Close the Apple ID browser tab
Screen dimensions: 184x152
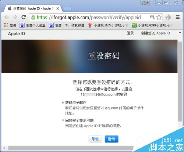point(58,9)
